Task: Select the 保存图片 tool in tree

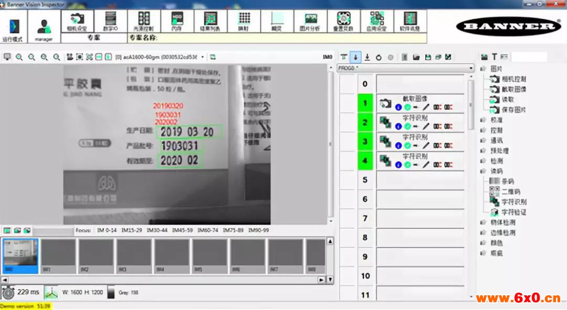Action: [513, 110]
